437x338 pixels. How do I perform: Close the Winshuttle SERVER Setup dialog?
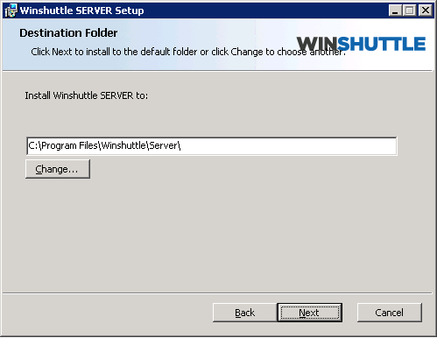click(426, 11)
